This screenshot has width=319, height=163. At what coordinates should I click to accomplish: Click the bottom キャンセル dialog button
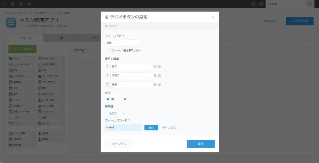119,144
